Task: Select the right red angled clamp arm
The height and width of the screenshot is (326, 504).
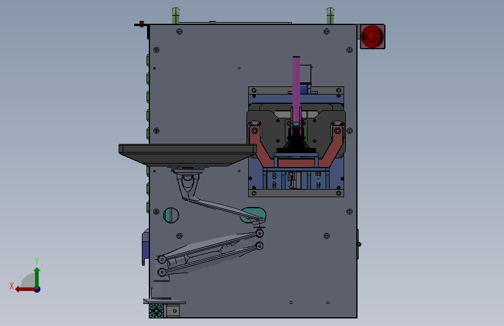Action: [333, 146]
